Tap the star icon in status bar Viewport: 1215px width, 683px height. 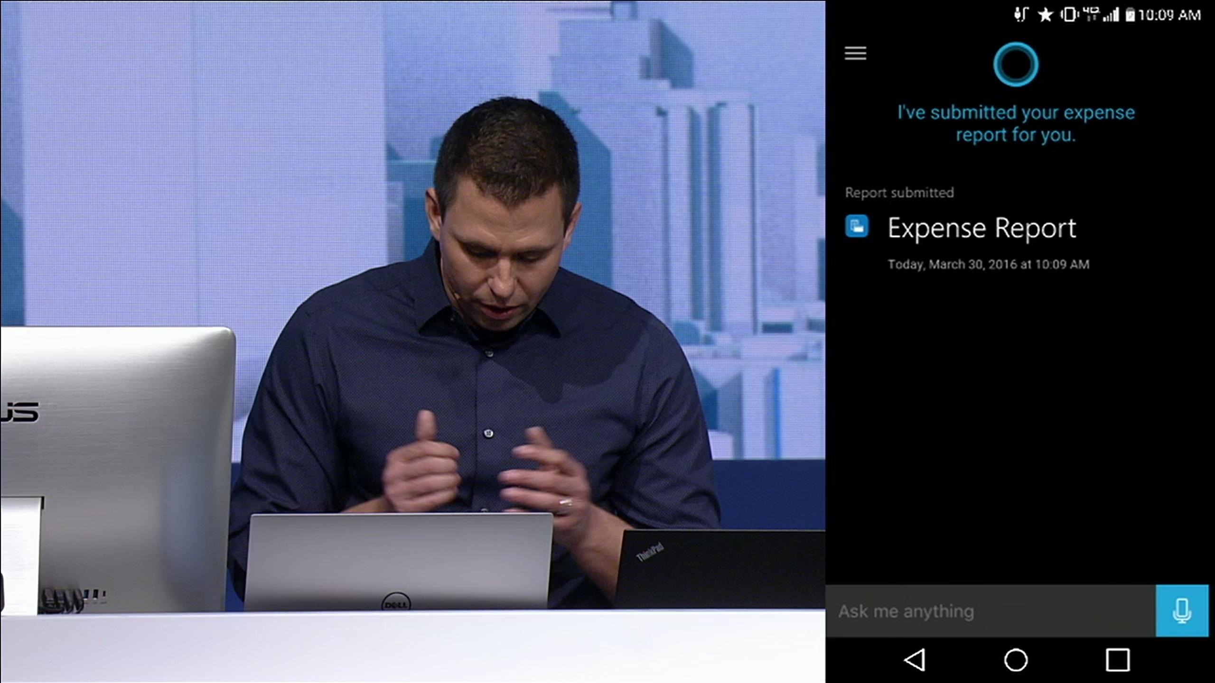point(1045,15)
